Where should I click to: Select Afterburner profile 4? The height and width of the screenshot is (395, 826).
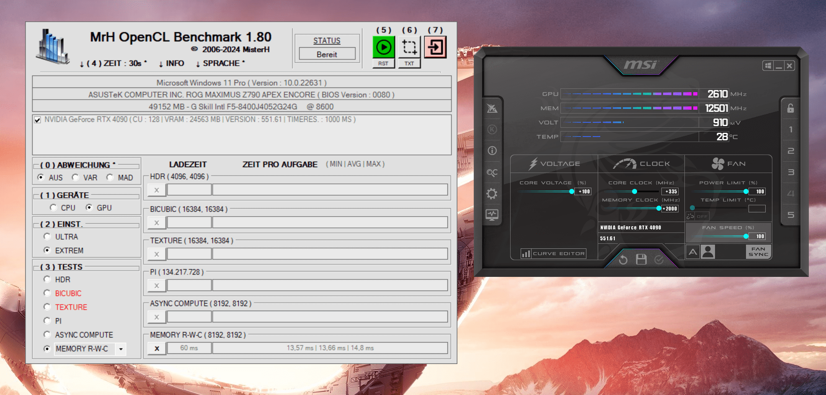point(790,194)
